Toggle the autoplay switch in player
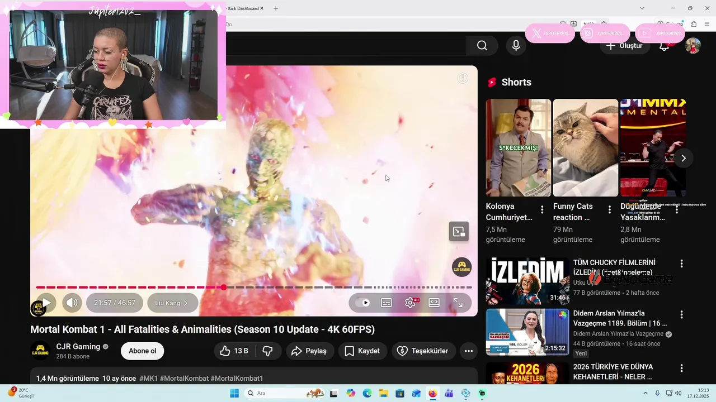 (x=362, y=303)
